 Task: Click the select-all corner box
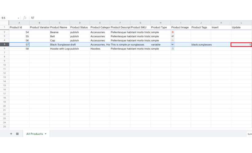(4, 23)
